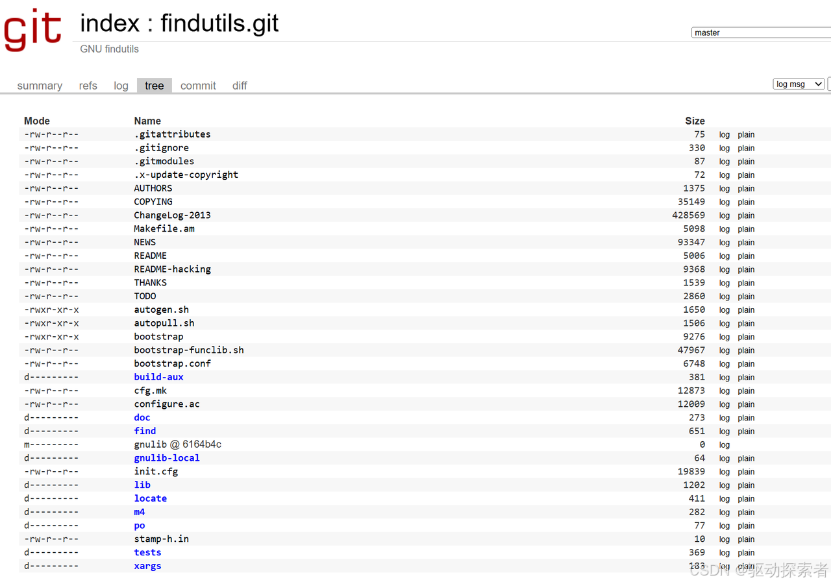
Task: View log for bootstrap.conf
Action: coord(725,364)
